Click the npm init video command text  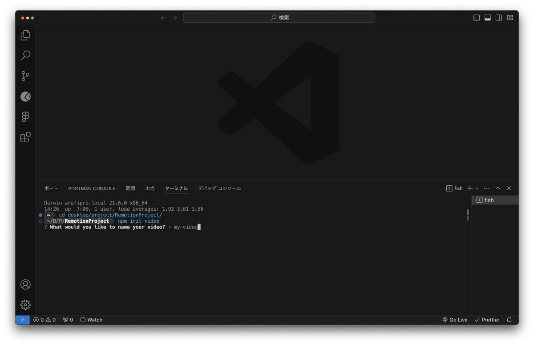138,221
